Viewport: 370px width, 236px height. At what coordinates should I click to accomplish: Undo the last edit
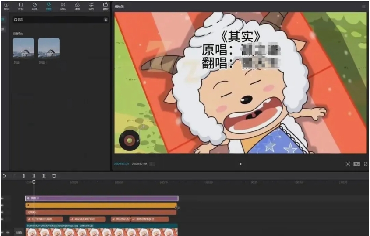coord(4,176)
